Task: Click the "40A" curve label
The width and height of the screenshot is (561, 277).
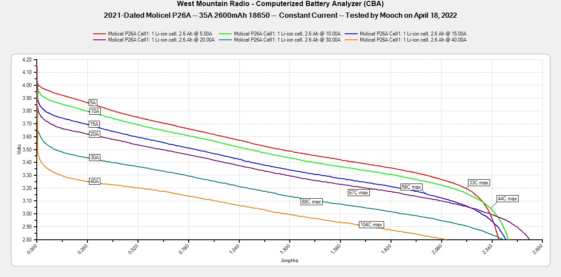Action: coord(95,181)
